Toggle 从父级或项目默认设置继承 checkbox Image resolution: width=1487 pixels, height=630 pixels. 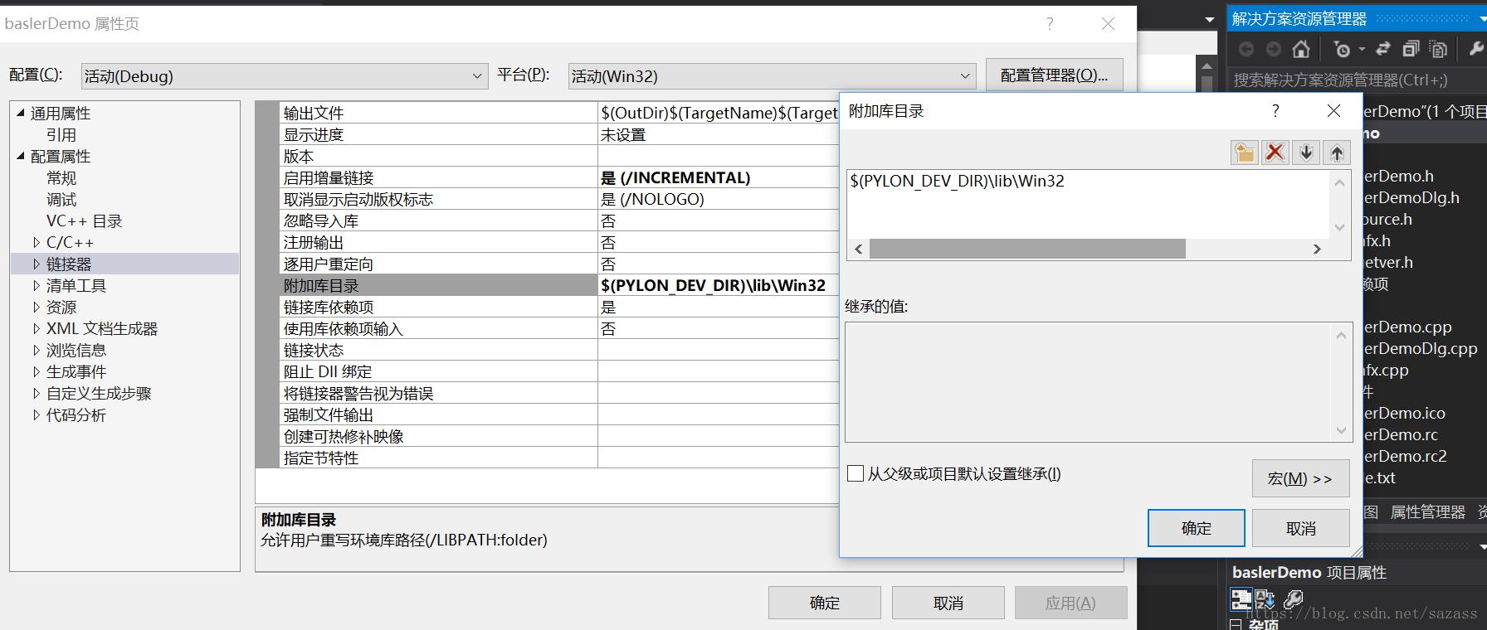pyautogui.click(x=856, y=473)
